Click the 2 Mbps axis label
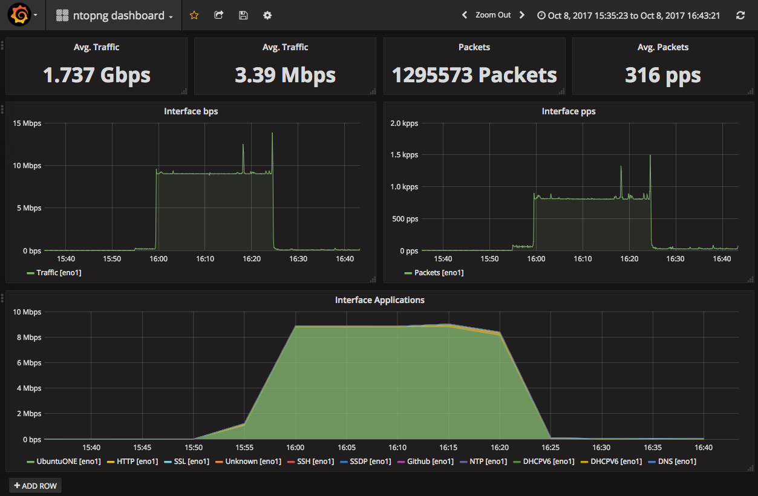This screenshot has height=496, width=758. 28,414
